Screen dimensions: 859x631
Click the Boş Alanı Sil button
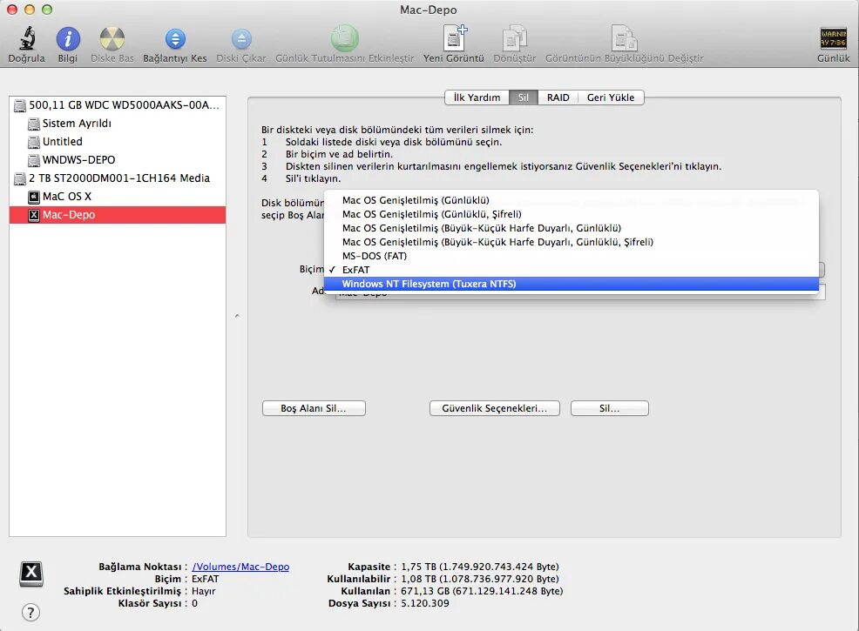tap(314, 408)
